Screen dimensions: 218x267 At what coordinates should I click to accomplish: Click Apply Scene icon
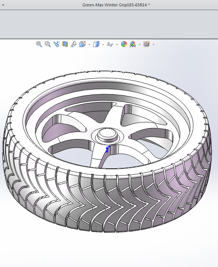133,44
